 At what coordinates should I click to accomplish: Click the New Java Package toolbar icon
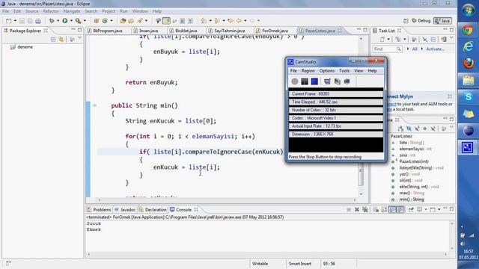tap(97, 21)
